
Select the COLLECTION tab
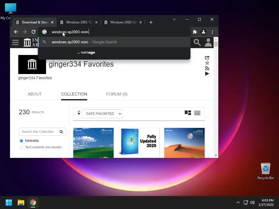[74, 94]
